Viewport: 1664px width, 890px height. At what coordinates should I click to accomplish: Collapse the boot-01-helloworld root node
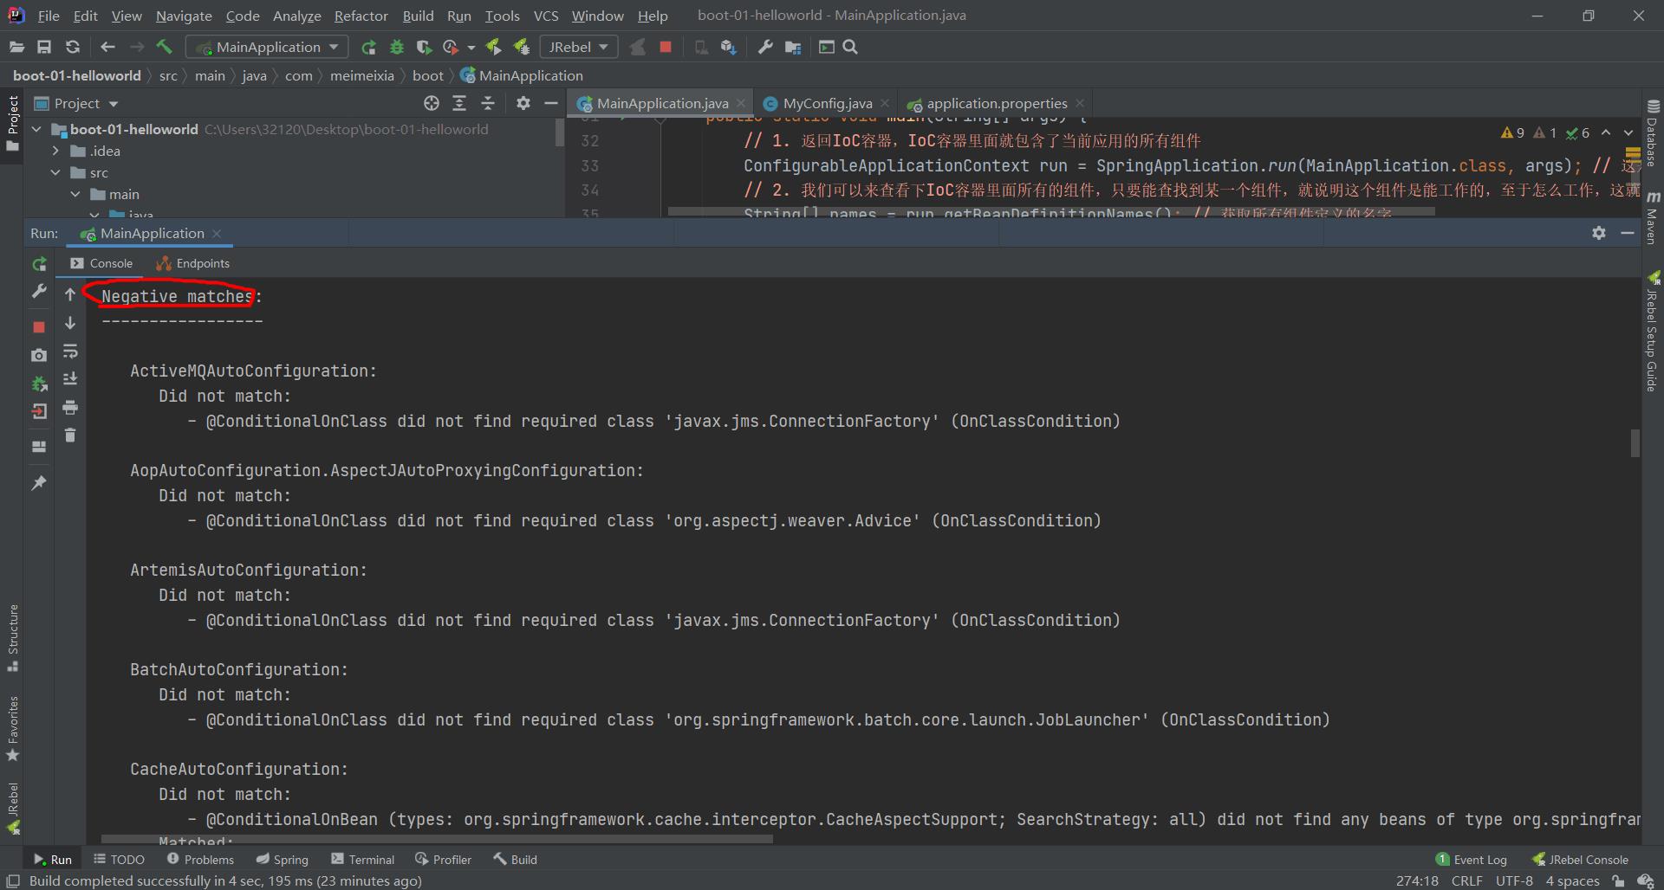36,129
